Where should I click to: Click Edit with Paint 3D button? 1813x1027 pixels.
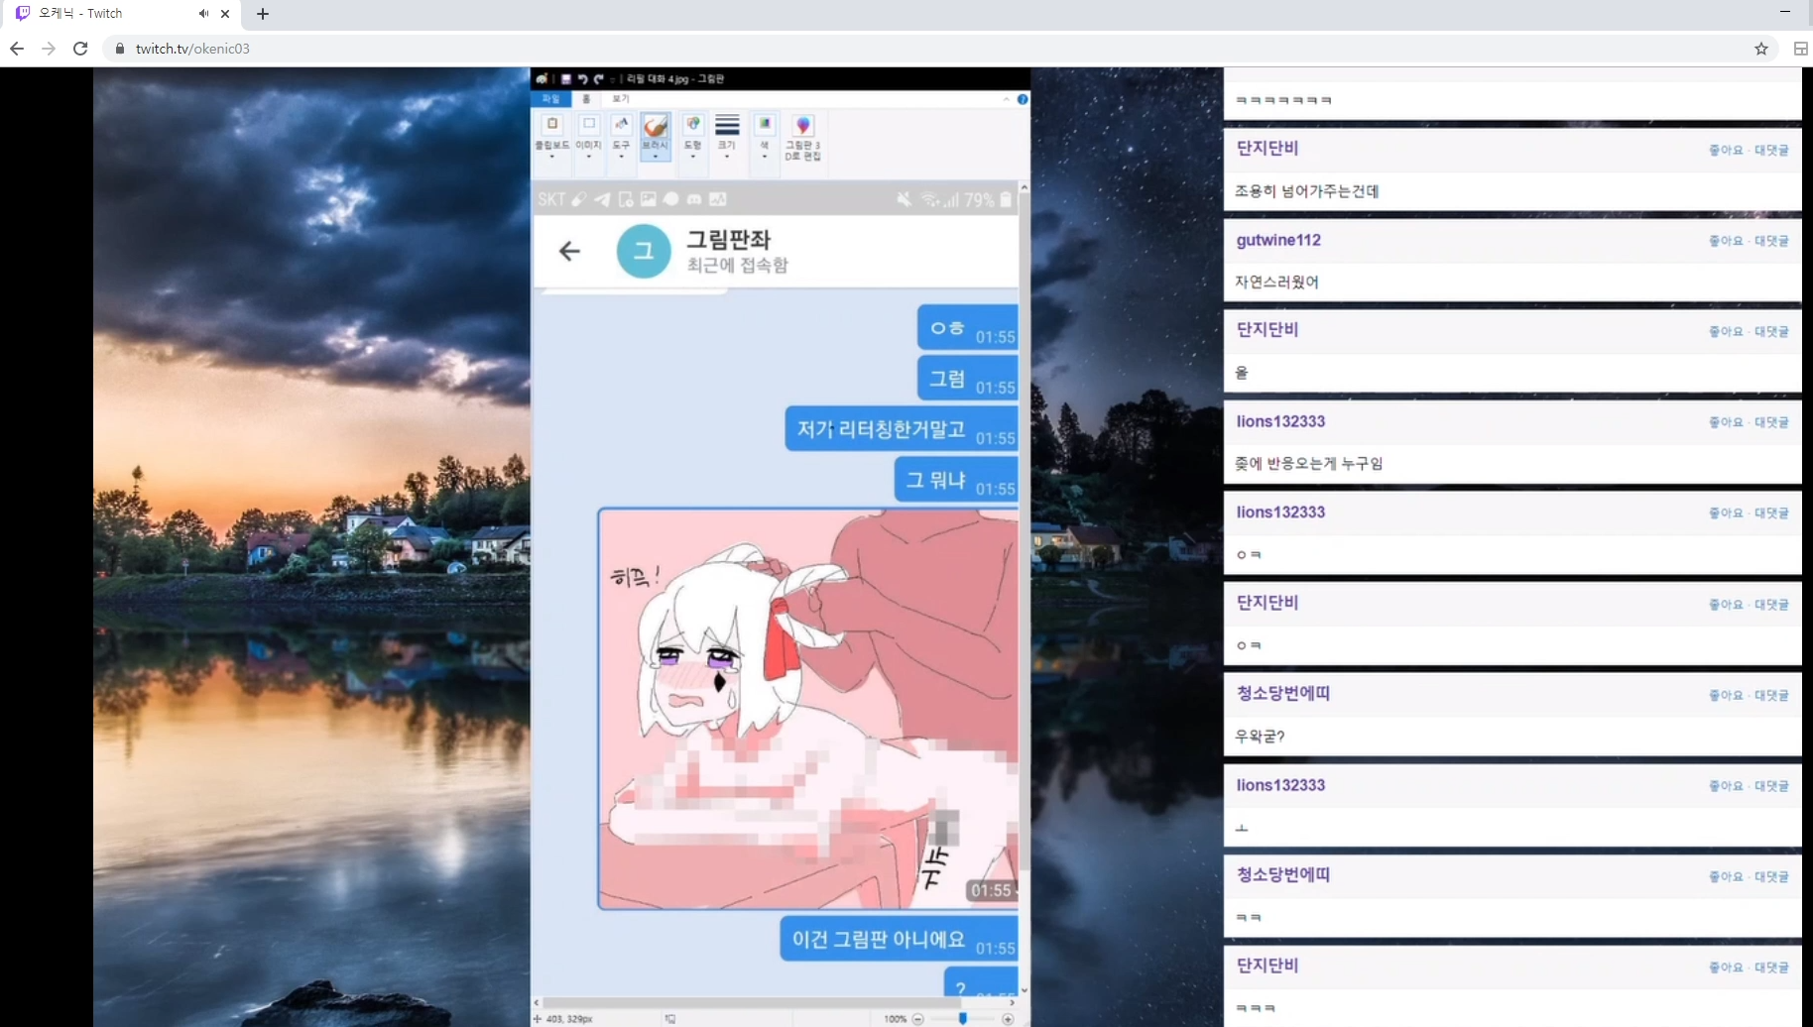click(802, 136)
